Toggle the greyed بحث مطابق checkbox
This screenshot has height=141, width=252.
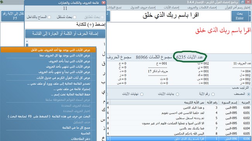tap(102, 17)
